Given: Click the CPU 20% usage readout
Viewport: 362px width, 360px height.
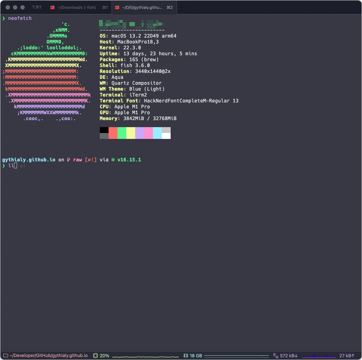Looking at the screenshot, I should (105, 356).
